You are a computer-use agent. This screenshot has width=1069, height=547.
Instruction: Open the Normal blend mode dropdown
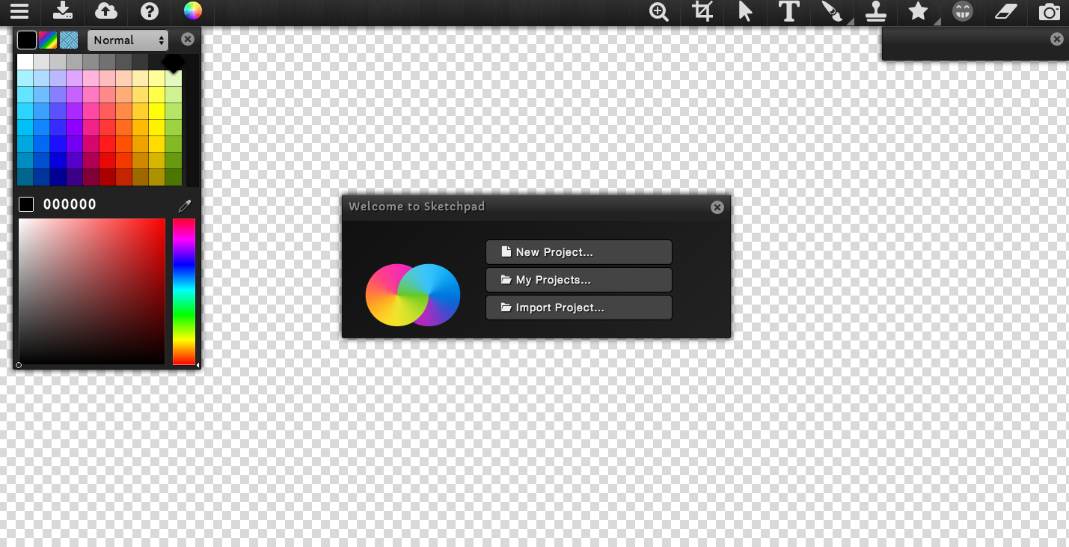tap(128, 40)
